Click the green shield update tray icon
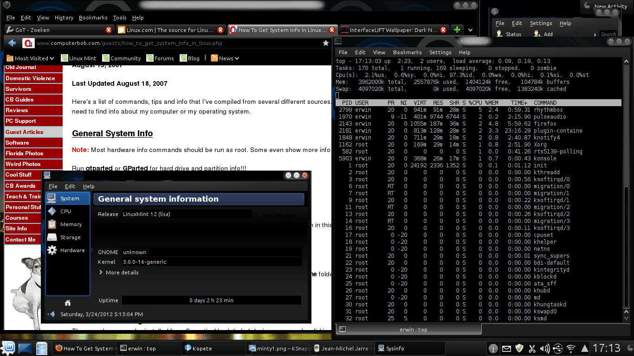 (x=519, y=348)
